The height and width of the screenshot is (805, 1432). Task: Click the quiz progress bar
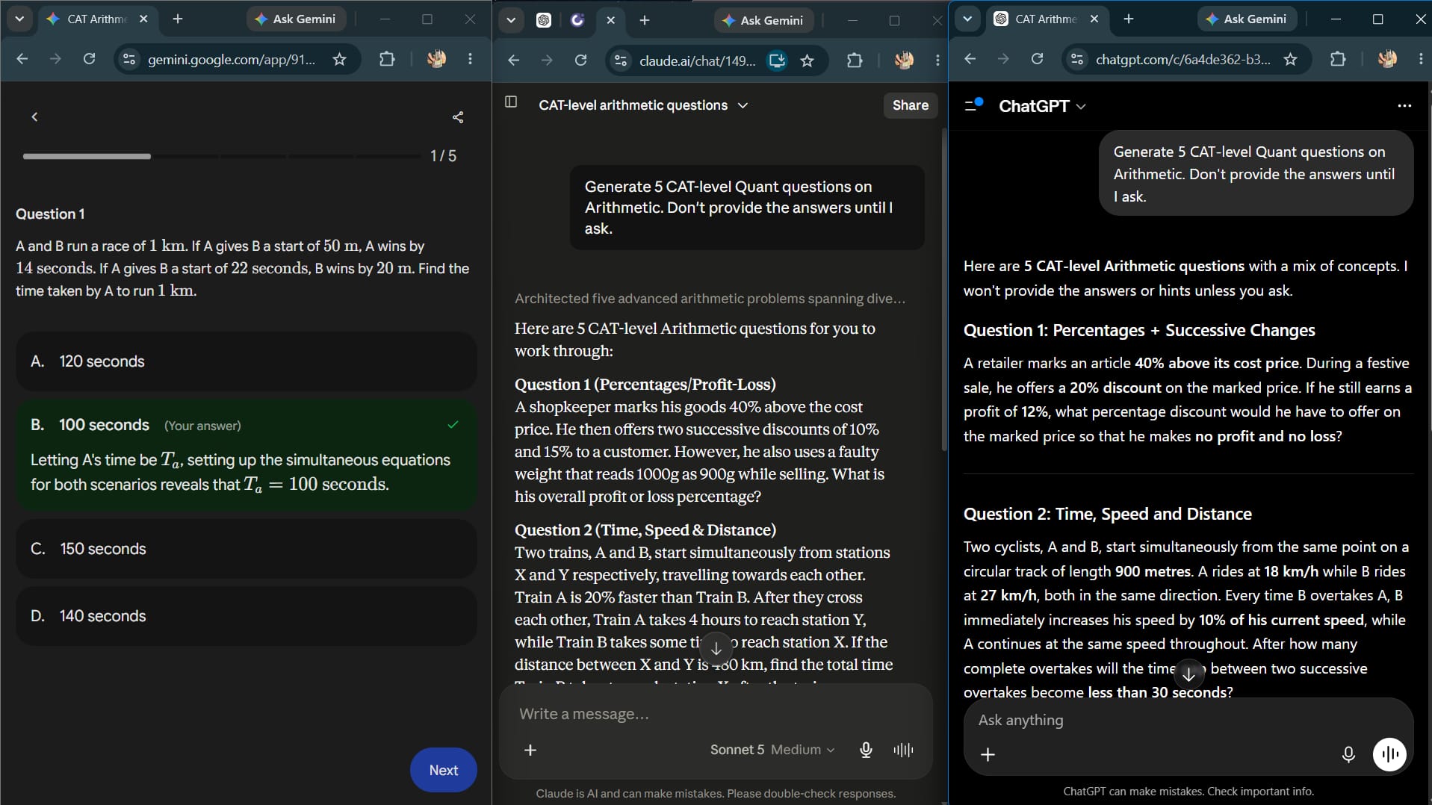(x=222, y=156)
